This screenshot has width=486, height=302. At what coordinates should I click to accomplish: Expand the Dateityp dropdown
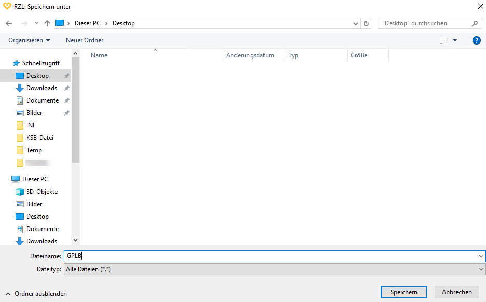click(x=481, y=269)
